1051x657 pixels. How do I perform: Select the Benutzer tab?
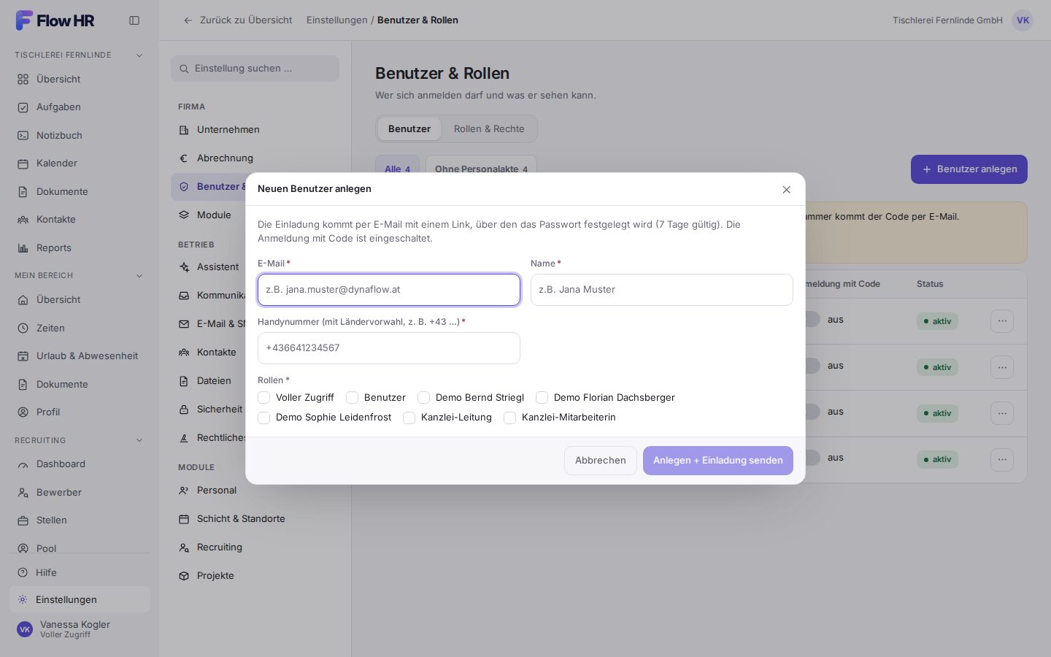coord(409,129)
